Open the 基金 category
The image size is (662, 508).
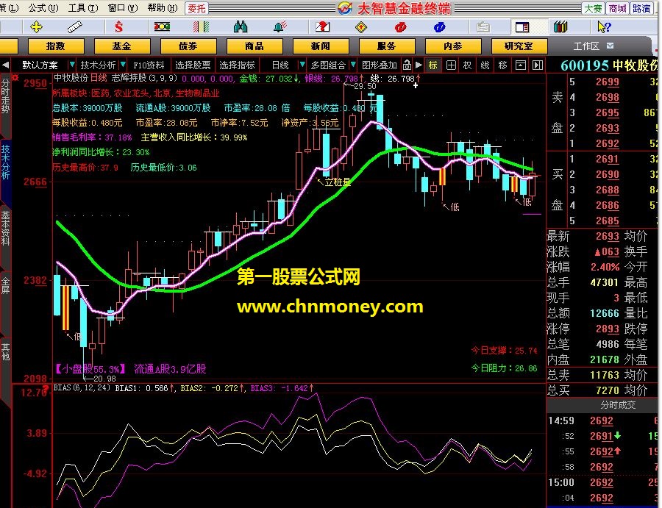[122, 46]
